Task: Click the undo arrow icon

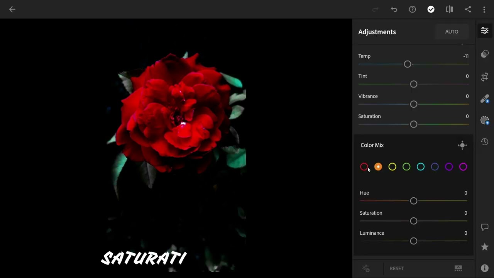Action: (394, 9)
